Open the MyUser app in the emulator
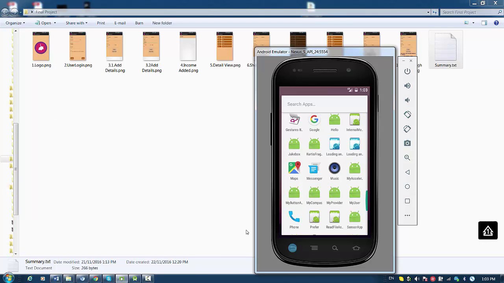Image resolution: width=504 pixels, height=283 pixels. 354,195
